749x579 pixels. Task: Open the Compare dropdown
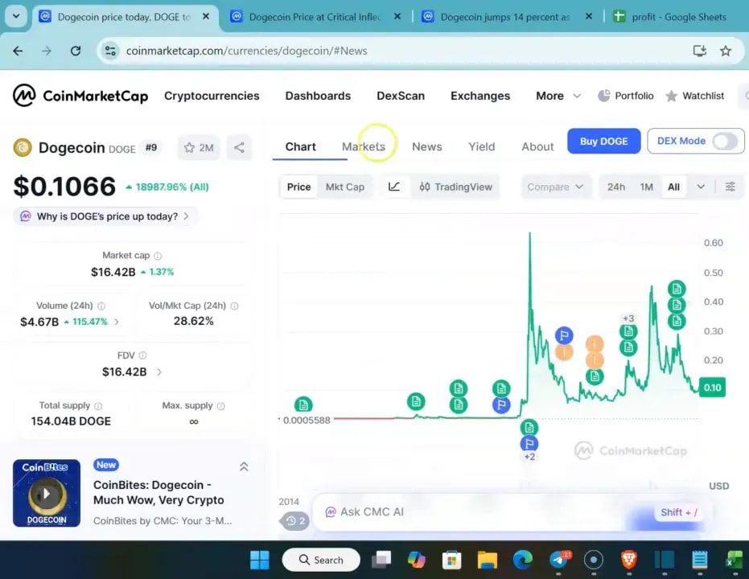pyautogui.click(x=556, y=187)
